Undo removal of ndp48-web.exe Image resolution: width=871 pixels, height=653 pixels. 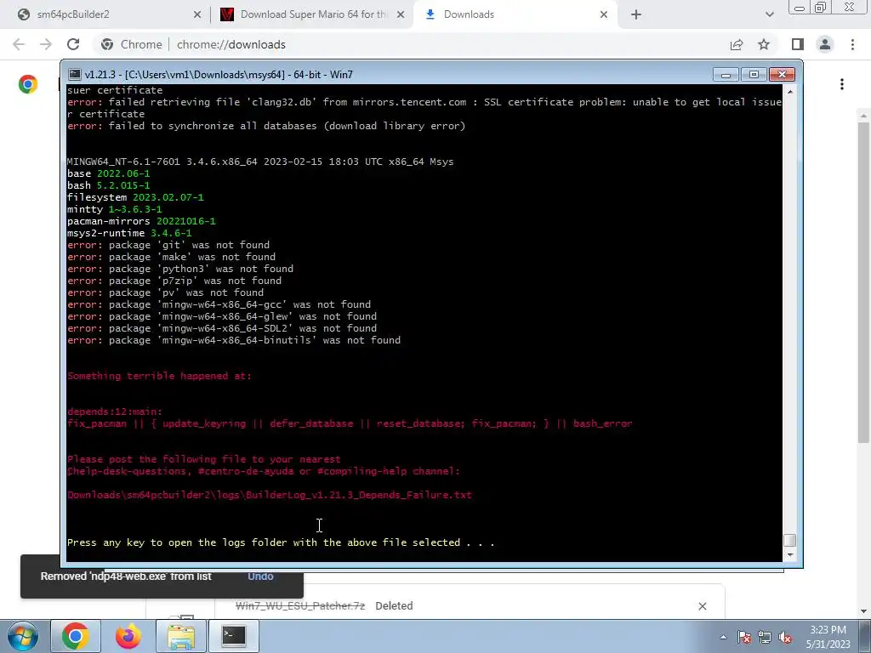tap(260, 576)
